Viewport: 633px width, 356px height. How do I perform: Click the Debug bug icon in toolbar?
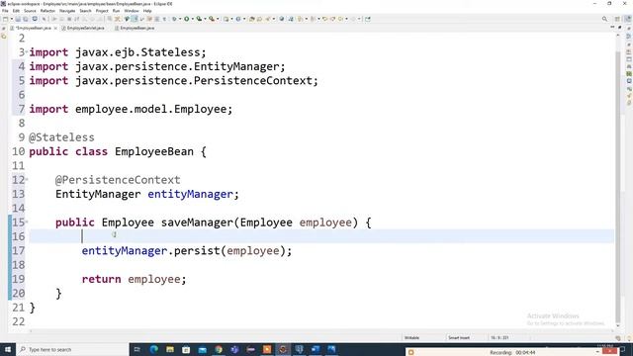[x=174, y=19]
